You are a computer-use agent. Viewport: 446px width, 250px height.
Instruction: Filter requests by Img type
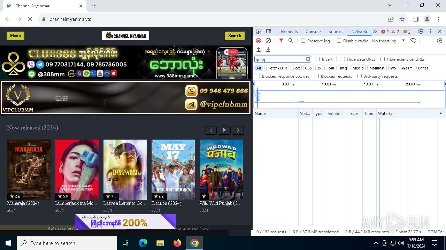click(x=344, y=68)
